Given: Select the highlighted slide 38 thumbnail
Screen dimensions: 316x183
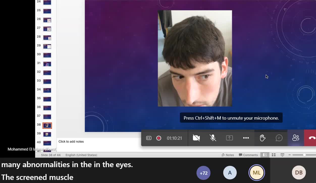Looking at the screenshot, I should 47,126.
